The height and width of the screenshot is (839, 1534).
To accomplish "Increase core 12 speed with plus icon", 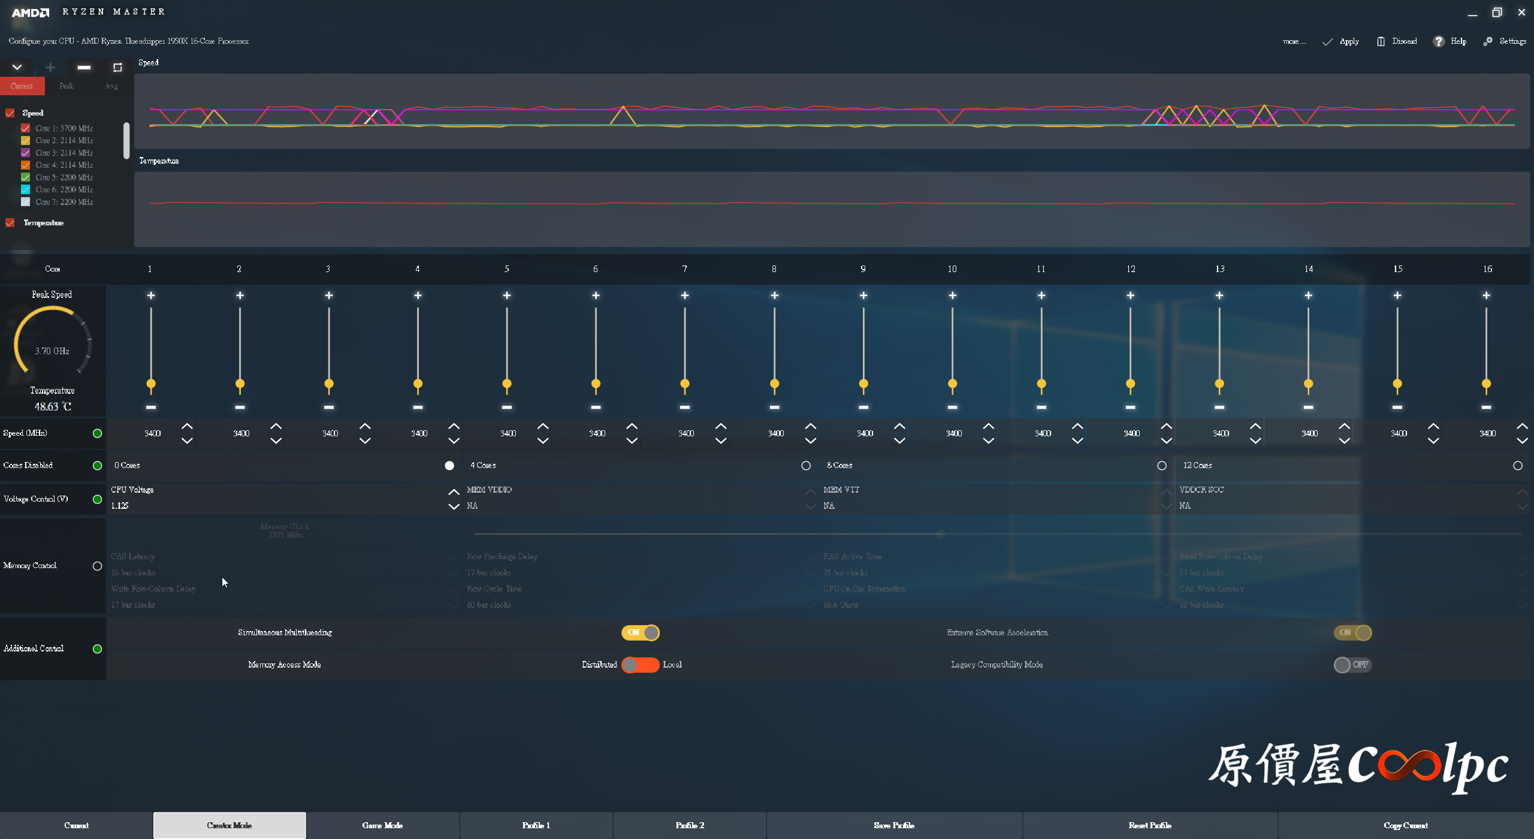I will coord(1130,295).
